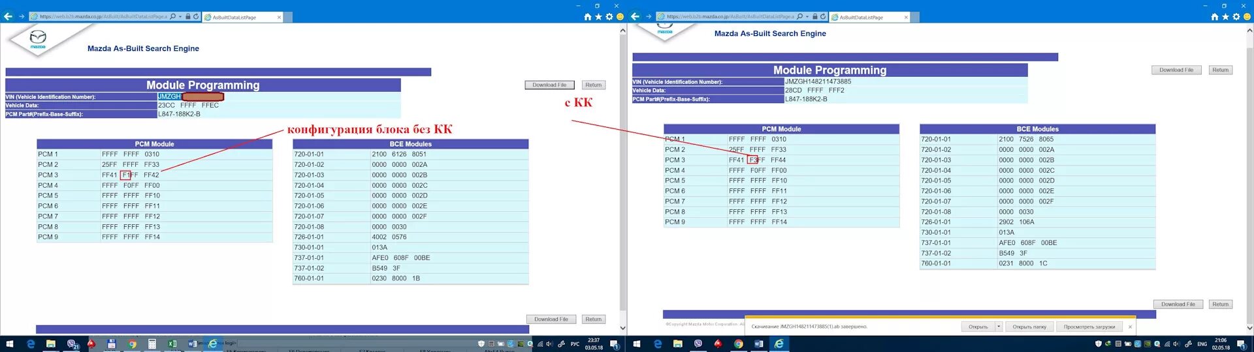The width and height of the screenshot is (1254, 352).
Task: Click volume icon on left taskbar tray
Action: [x=549, y=344]
